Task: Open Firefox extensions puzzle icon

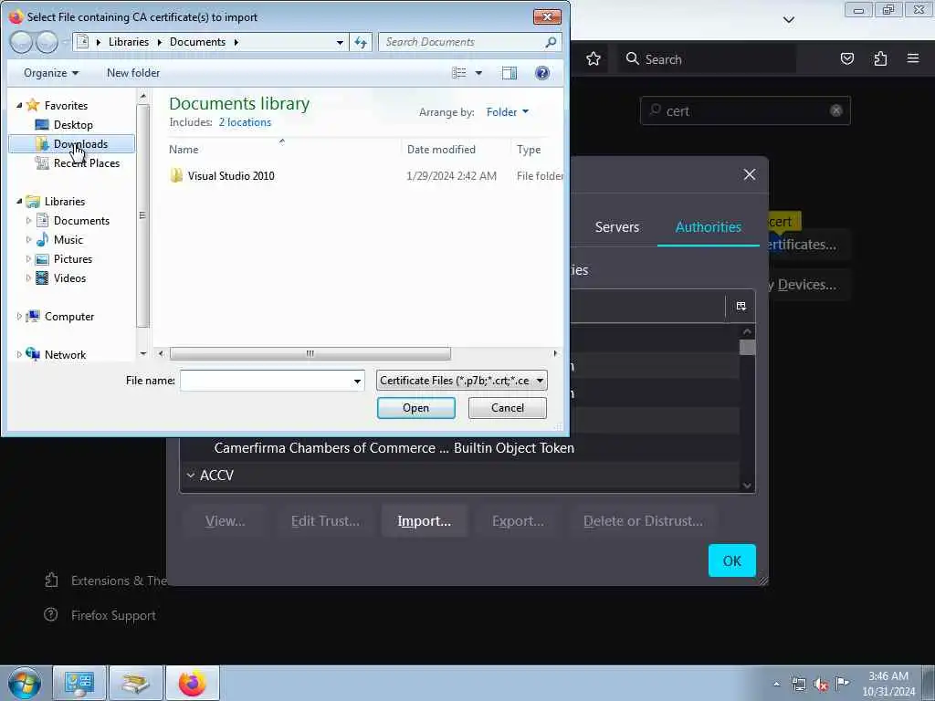Action: (880, 58)
